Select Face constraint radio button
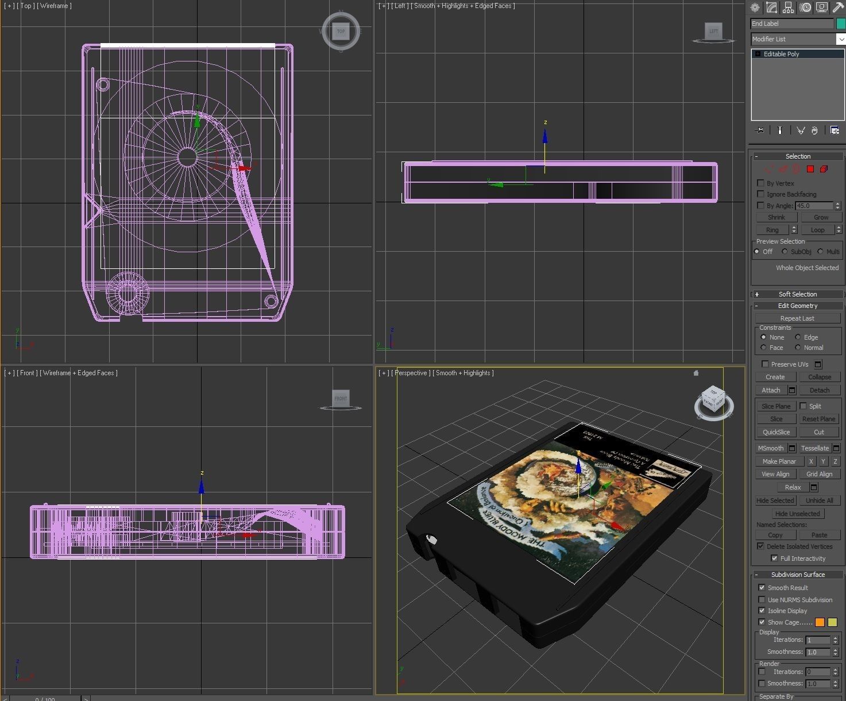Image resolution: width=846 pixels, height=701 pixels. pyautogui.click(x=763, y=348)
